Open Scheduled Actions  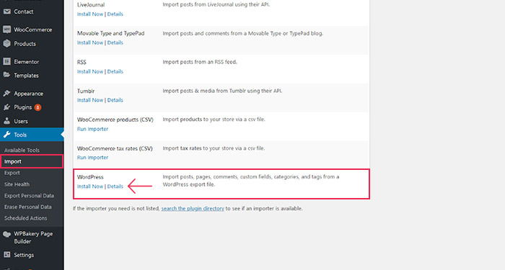[25, 218]
